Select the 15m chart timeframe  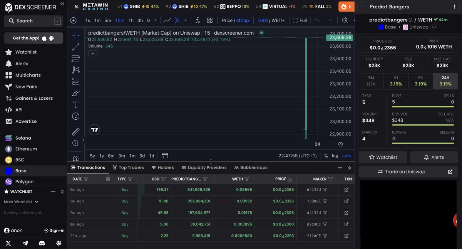[x=120, y=20]
